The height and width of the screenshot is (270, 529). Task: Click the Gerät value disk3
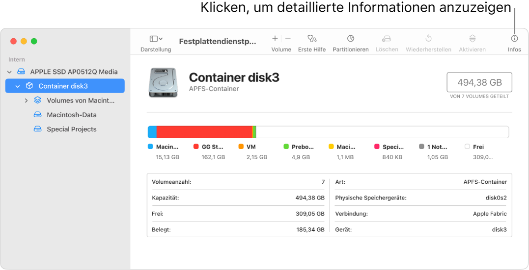(x=500, y=230)
